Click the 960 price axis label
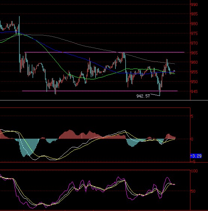 (194, 62)
